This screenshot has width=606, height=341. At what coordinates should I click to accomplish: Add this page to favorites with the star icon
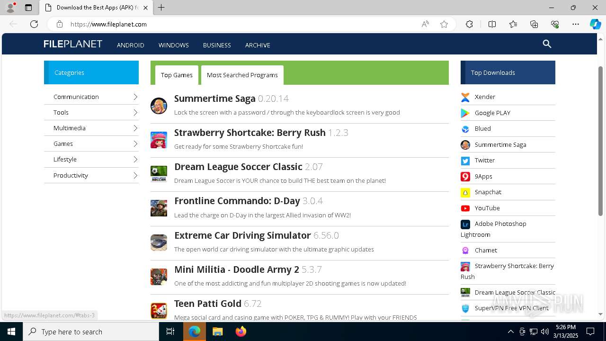(444, 24)
